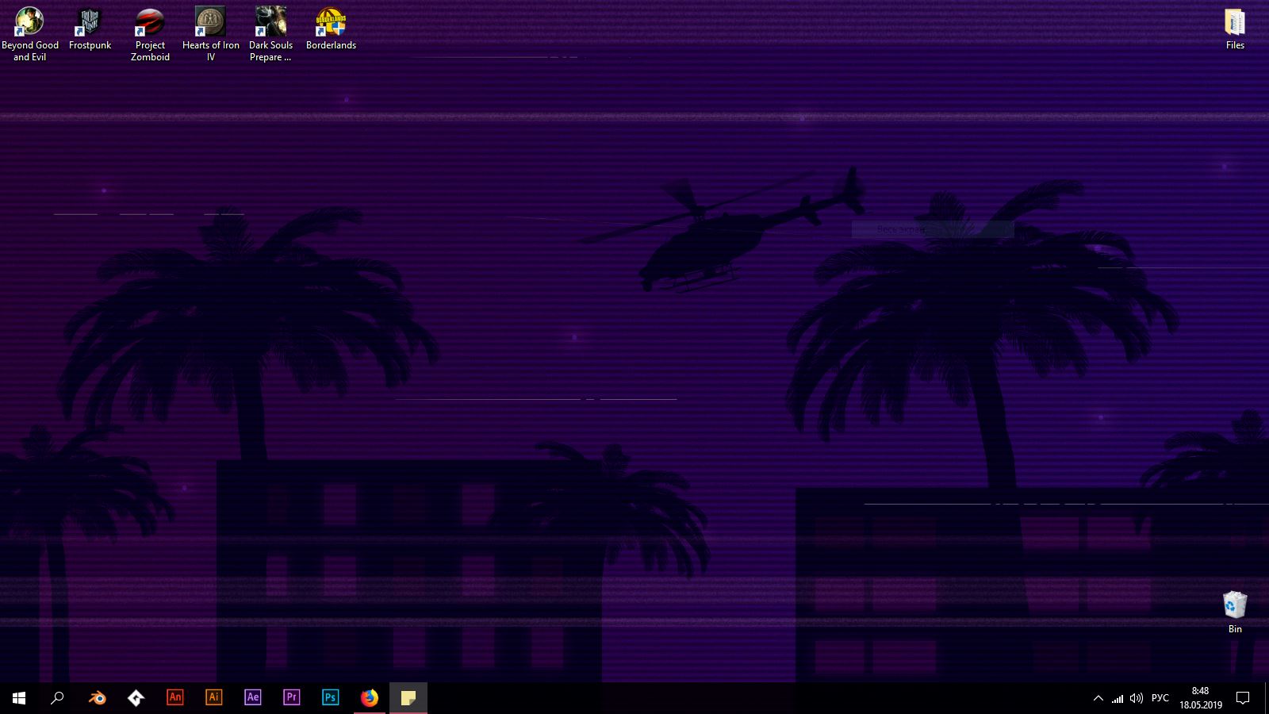Select the Borderlands desktop shortcut

point(331,29)
